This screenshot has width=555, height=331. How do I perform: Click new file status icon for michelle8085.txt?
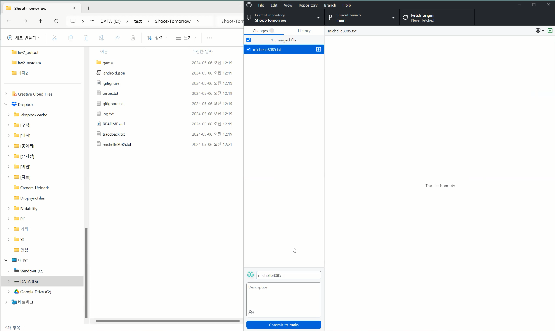(x=318, y=49)
